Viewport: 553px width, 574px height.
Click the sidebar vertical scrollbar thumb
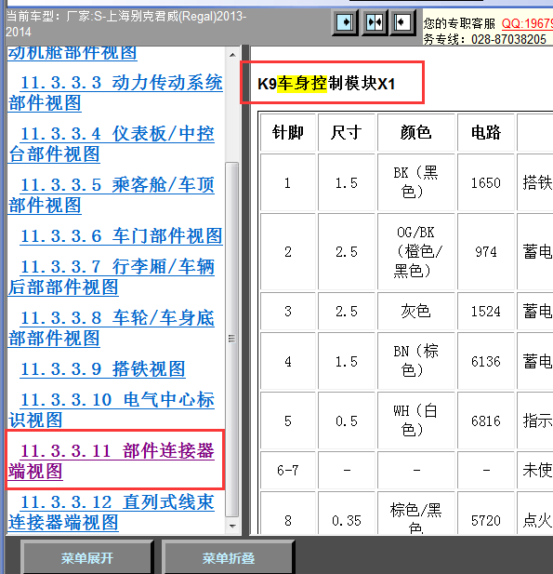coord(232,339)
